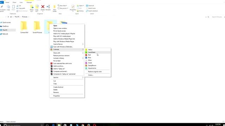Switch to the View ribbon tab
225x126 pixels.
click(21, 2)
